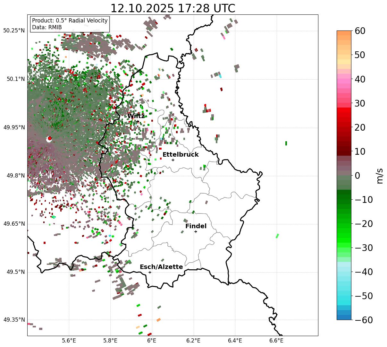Click the 6.4°E longitude label

click(x=235, y=340)
